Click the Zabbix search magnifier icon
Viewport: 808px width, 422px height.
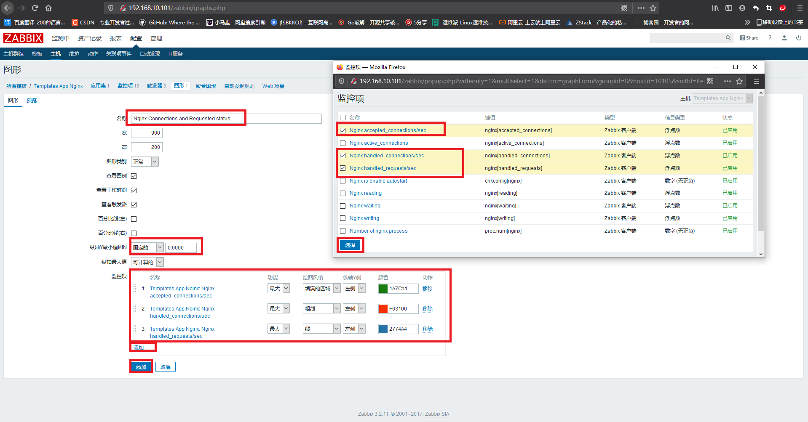[728, 38]
